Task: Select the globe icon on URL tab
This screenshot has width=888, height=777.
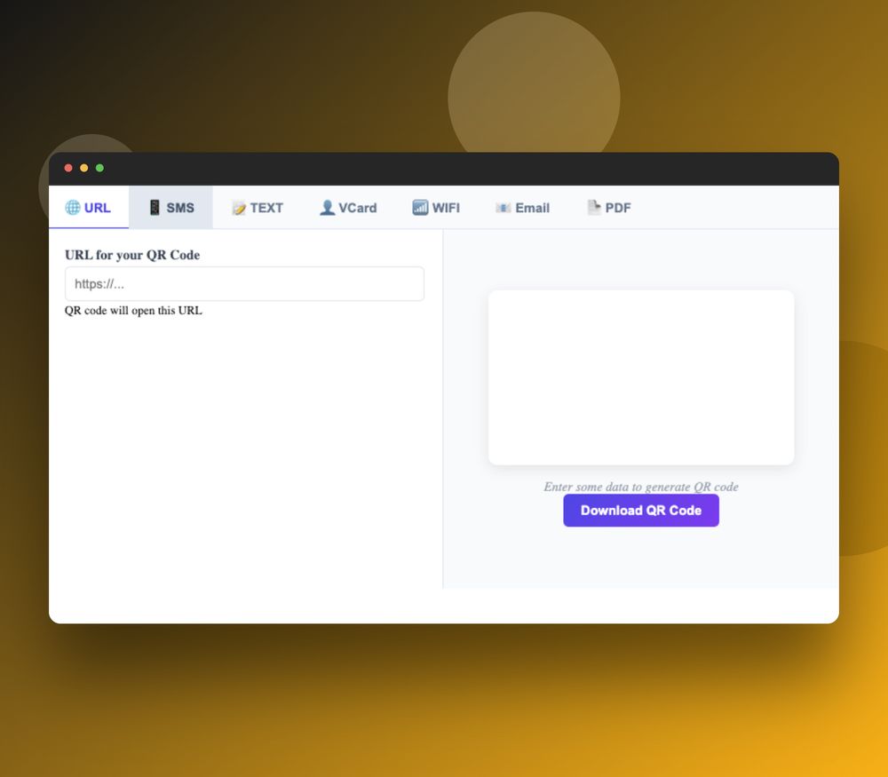Action: [73, 207]
